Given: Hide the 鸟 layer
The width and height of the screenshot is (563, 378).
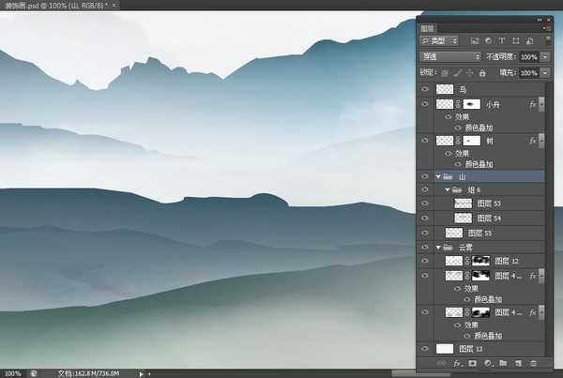Looking at the screenshot, I should click(x=425, y=89).
